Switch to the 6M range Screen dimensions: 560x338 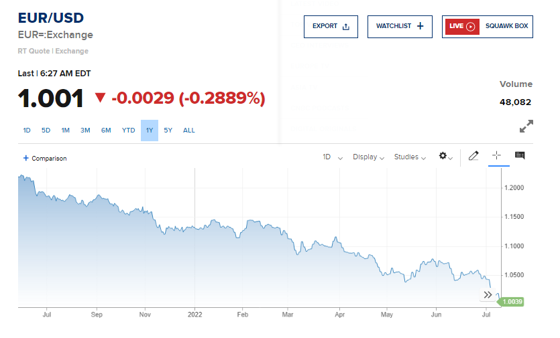coord(106,131)
